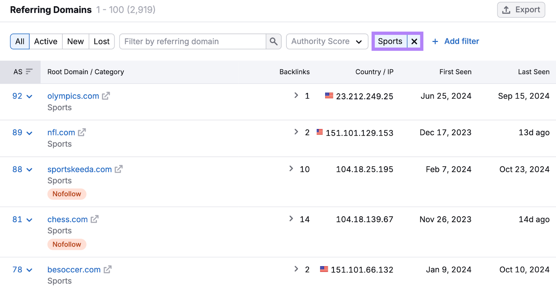Click the plus icon beside Add filter

click(x=435, y=42)
